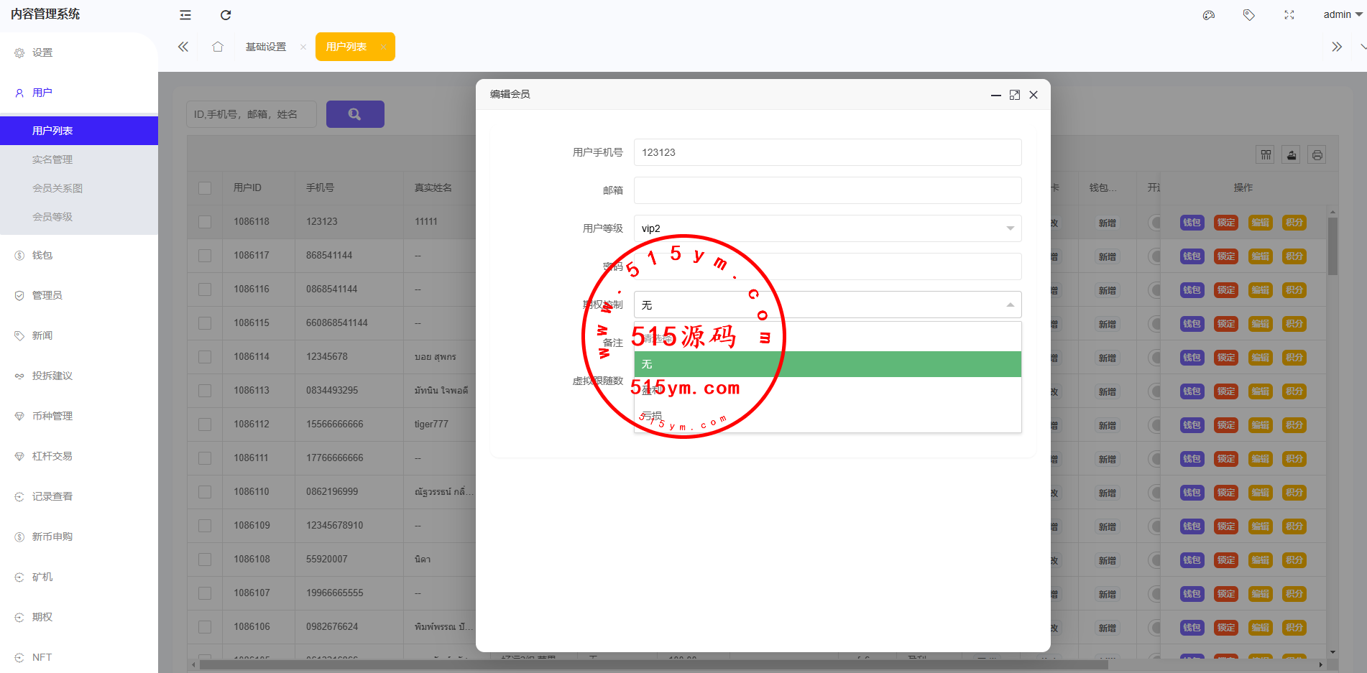Click the tag note icon in header
The width and height of the screenshot is (1367, 673).
click(1249, 15)
